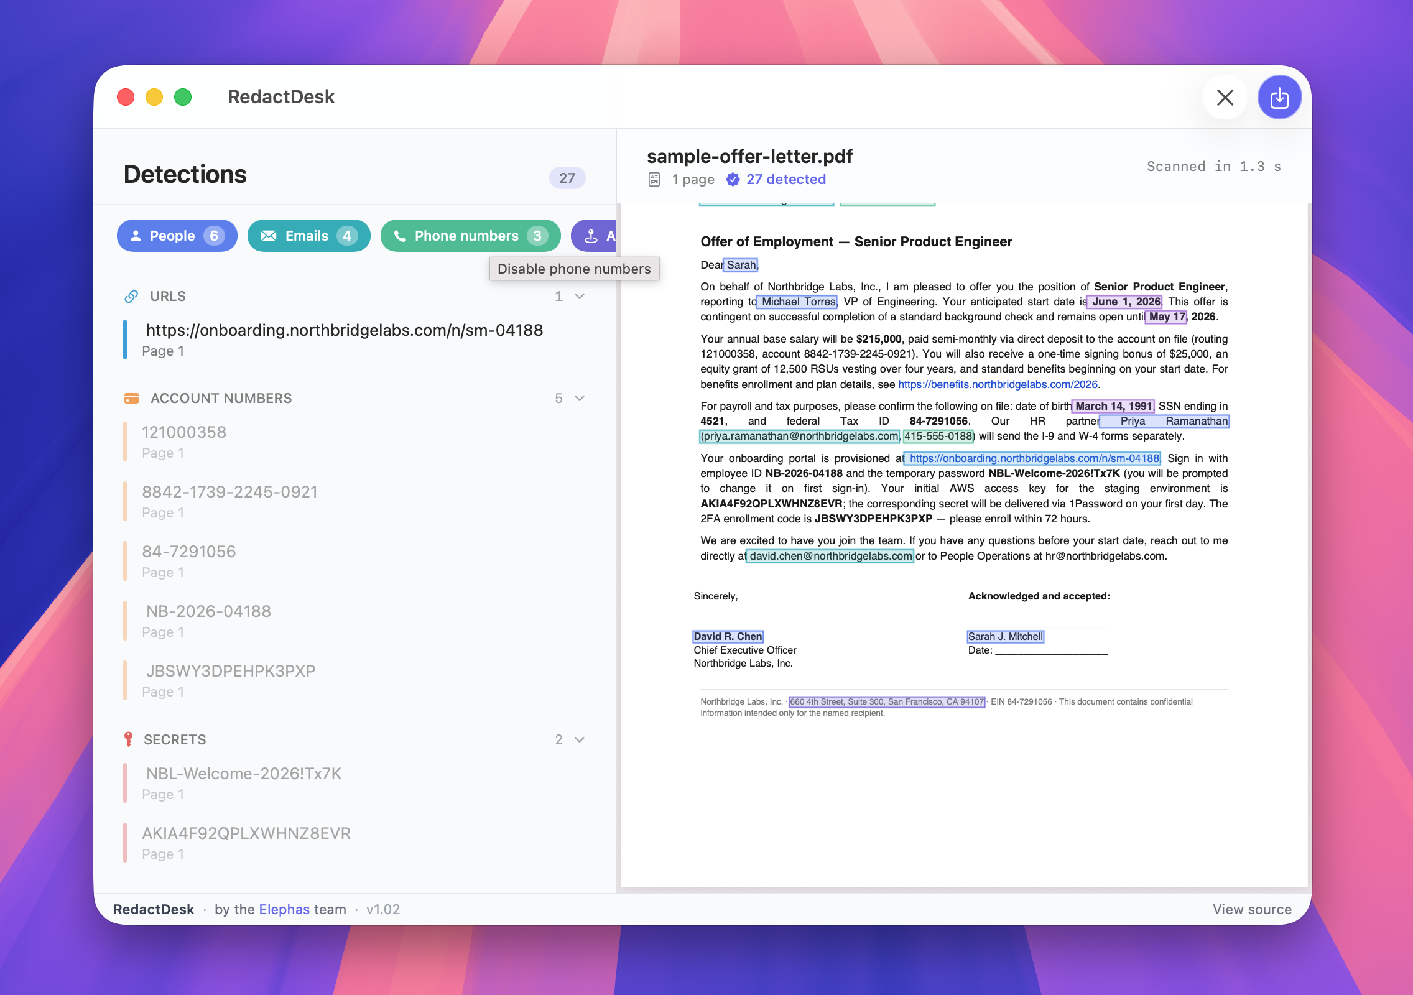Image resolution: width=1413 pixels, height=995 pixels.
Task: Click the page icon next to "1 page"
Action: [x=654, y=180]
